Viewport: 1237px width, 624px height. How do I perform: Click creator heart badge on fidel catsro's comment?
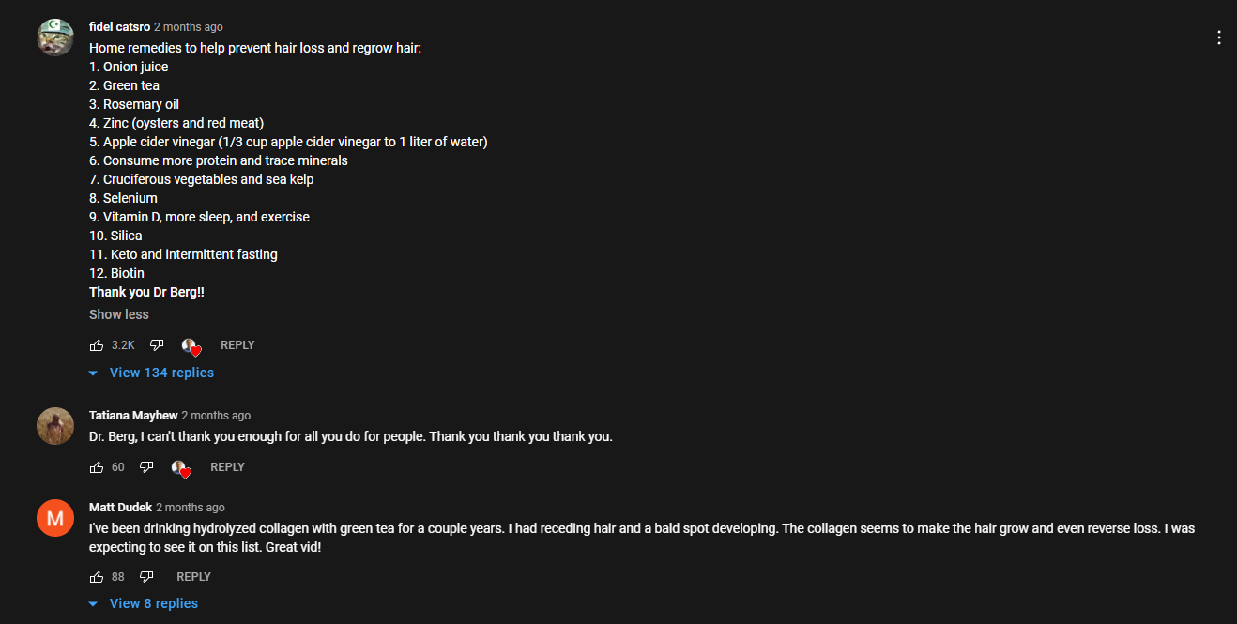tap(191, 347)
